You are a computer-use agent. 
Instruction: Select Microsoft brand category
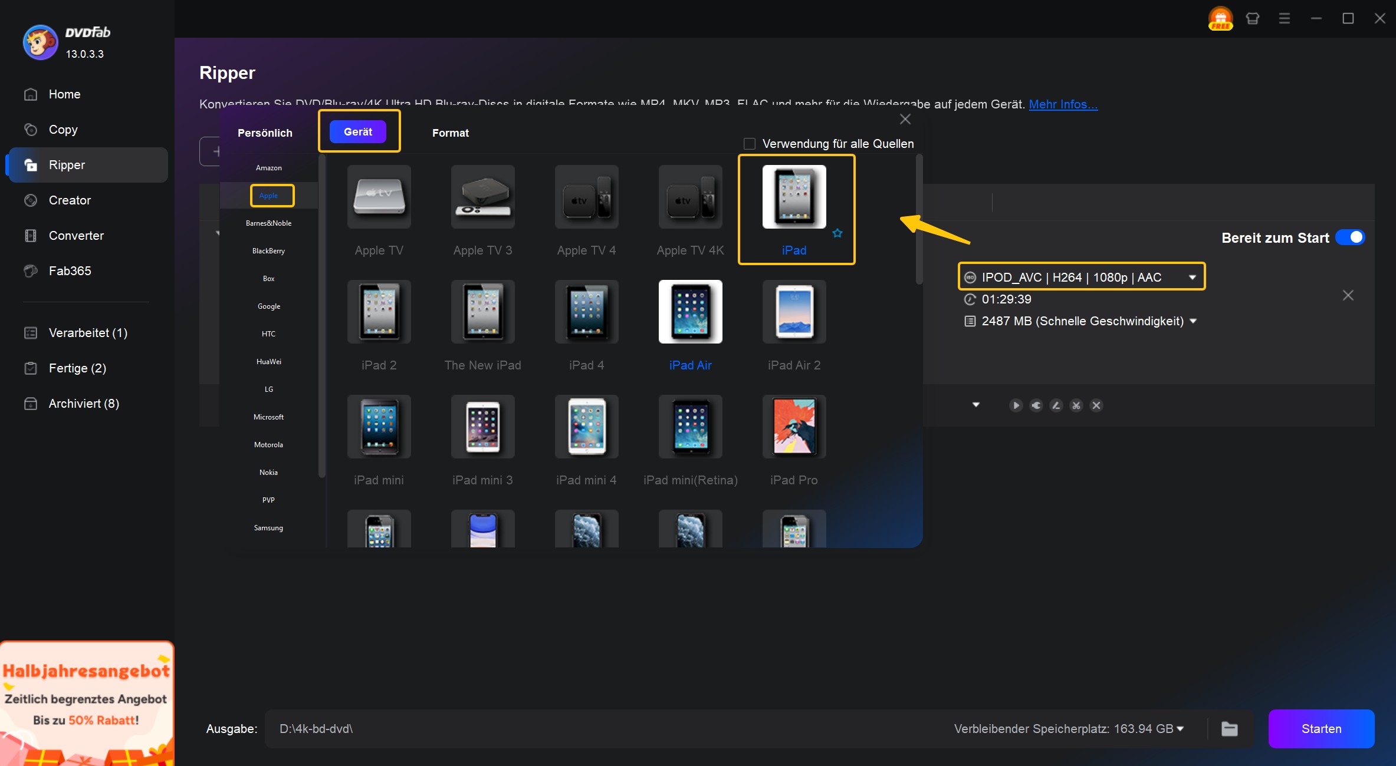[269, 417]
